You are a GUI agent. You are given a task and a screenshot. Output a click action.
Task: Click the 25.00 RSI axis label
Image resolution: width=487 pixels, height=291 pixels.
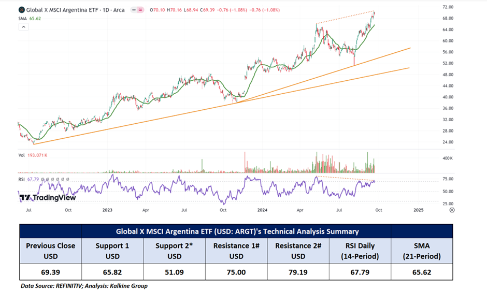(448, 203)
